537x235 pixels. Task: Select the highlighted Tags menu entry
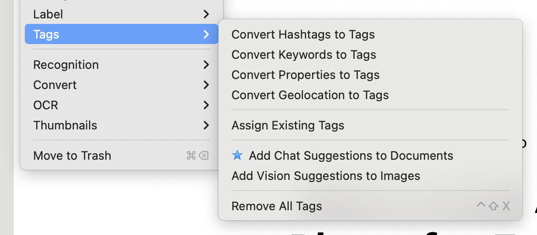[46, 34]
